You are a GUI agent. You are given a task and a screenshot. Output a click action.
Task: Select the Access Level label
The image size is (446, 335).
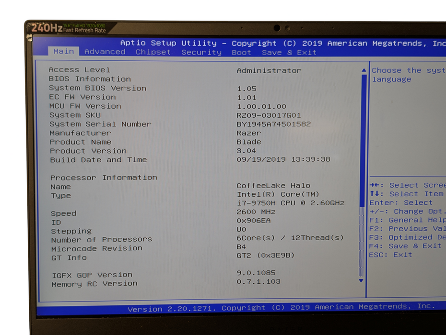[79, 70]
